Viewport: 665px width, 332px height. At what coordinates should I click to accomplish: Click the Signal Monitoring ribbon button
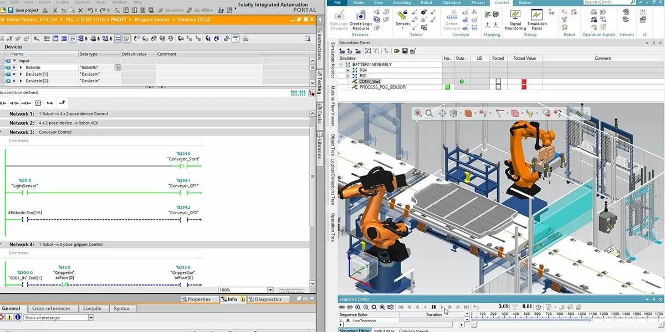coord(515,19)
